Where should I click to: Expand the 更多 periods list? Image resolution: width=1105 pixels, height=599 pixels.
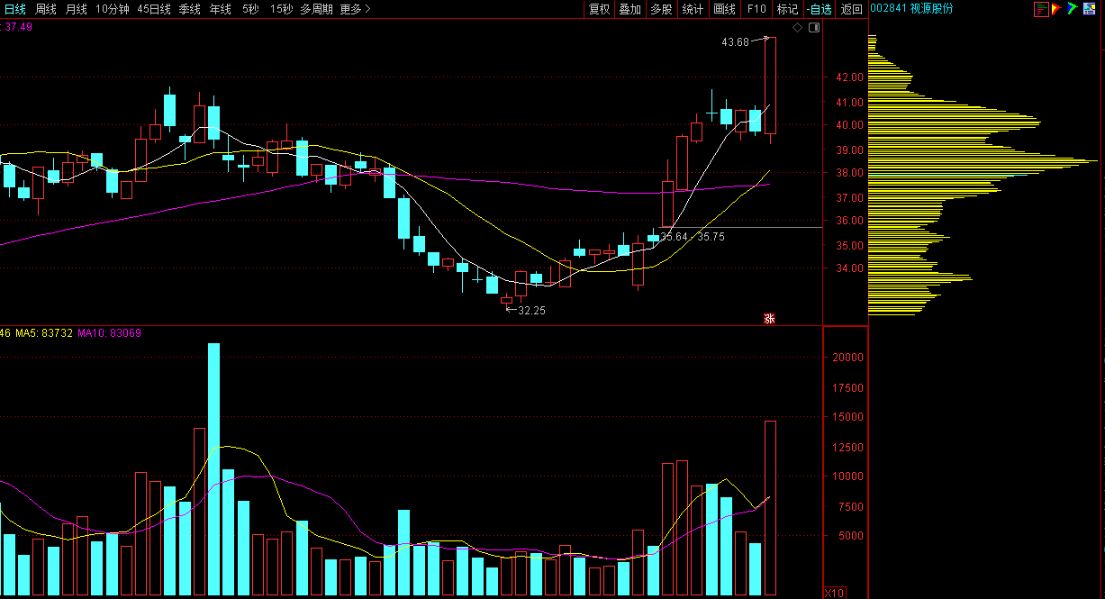[x=355, y=9]
